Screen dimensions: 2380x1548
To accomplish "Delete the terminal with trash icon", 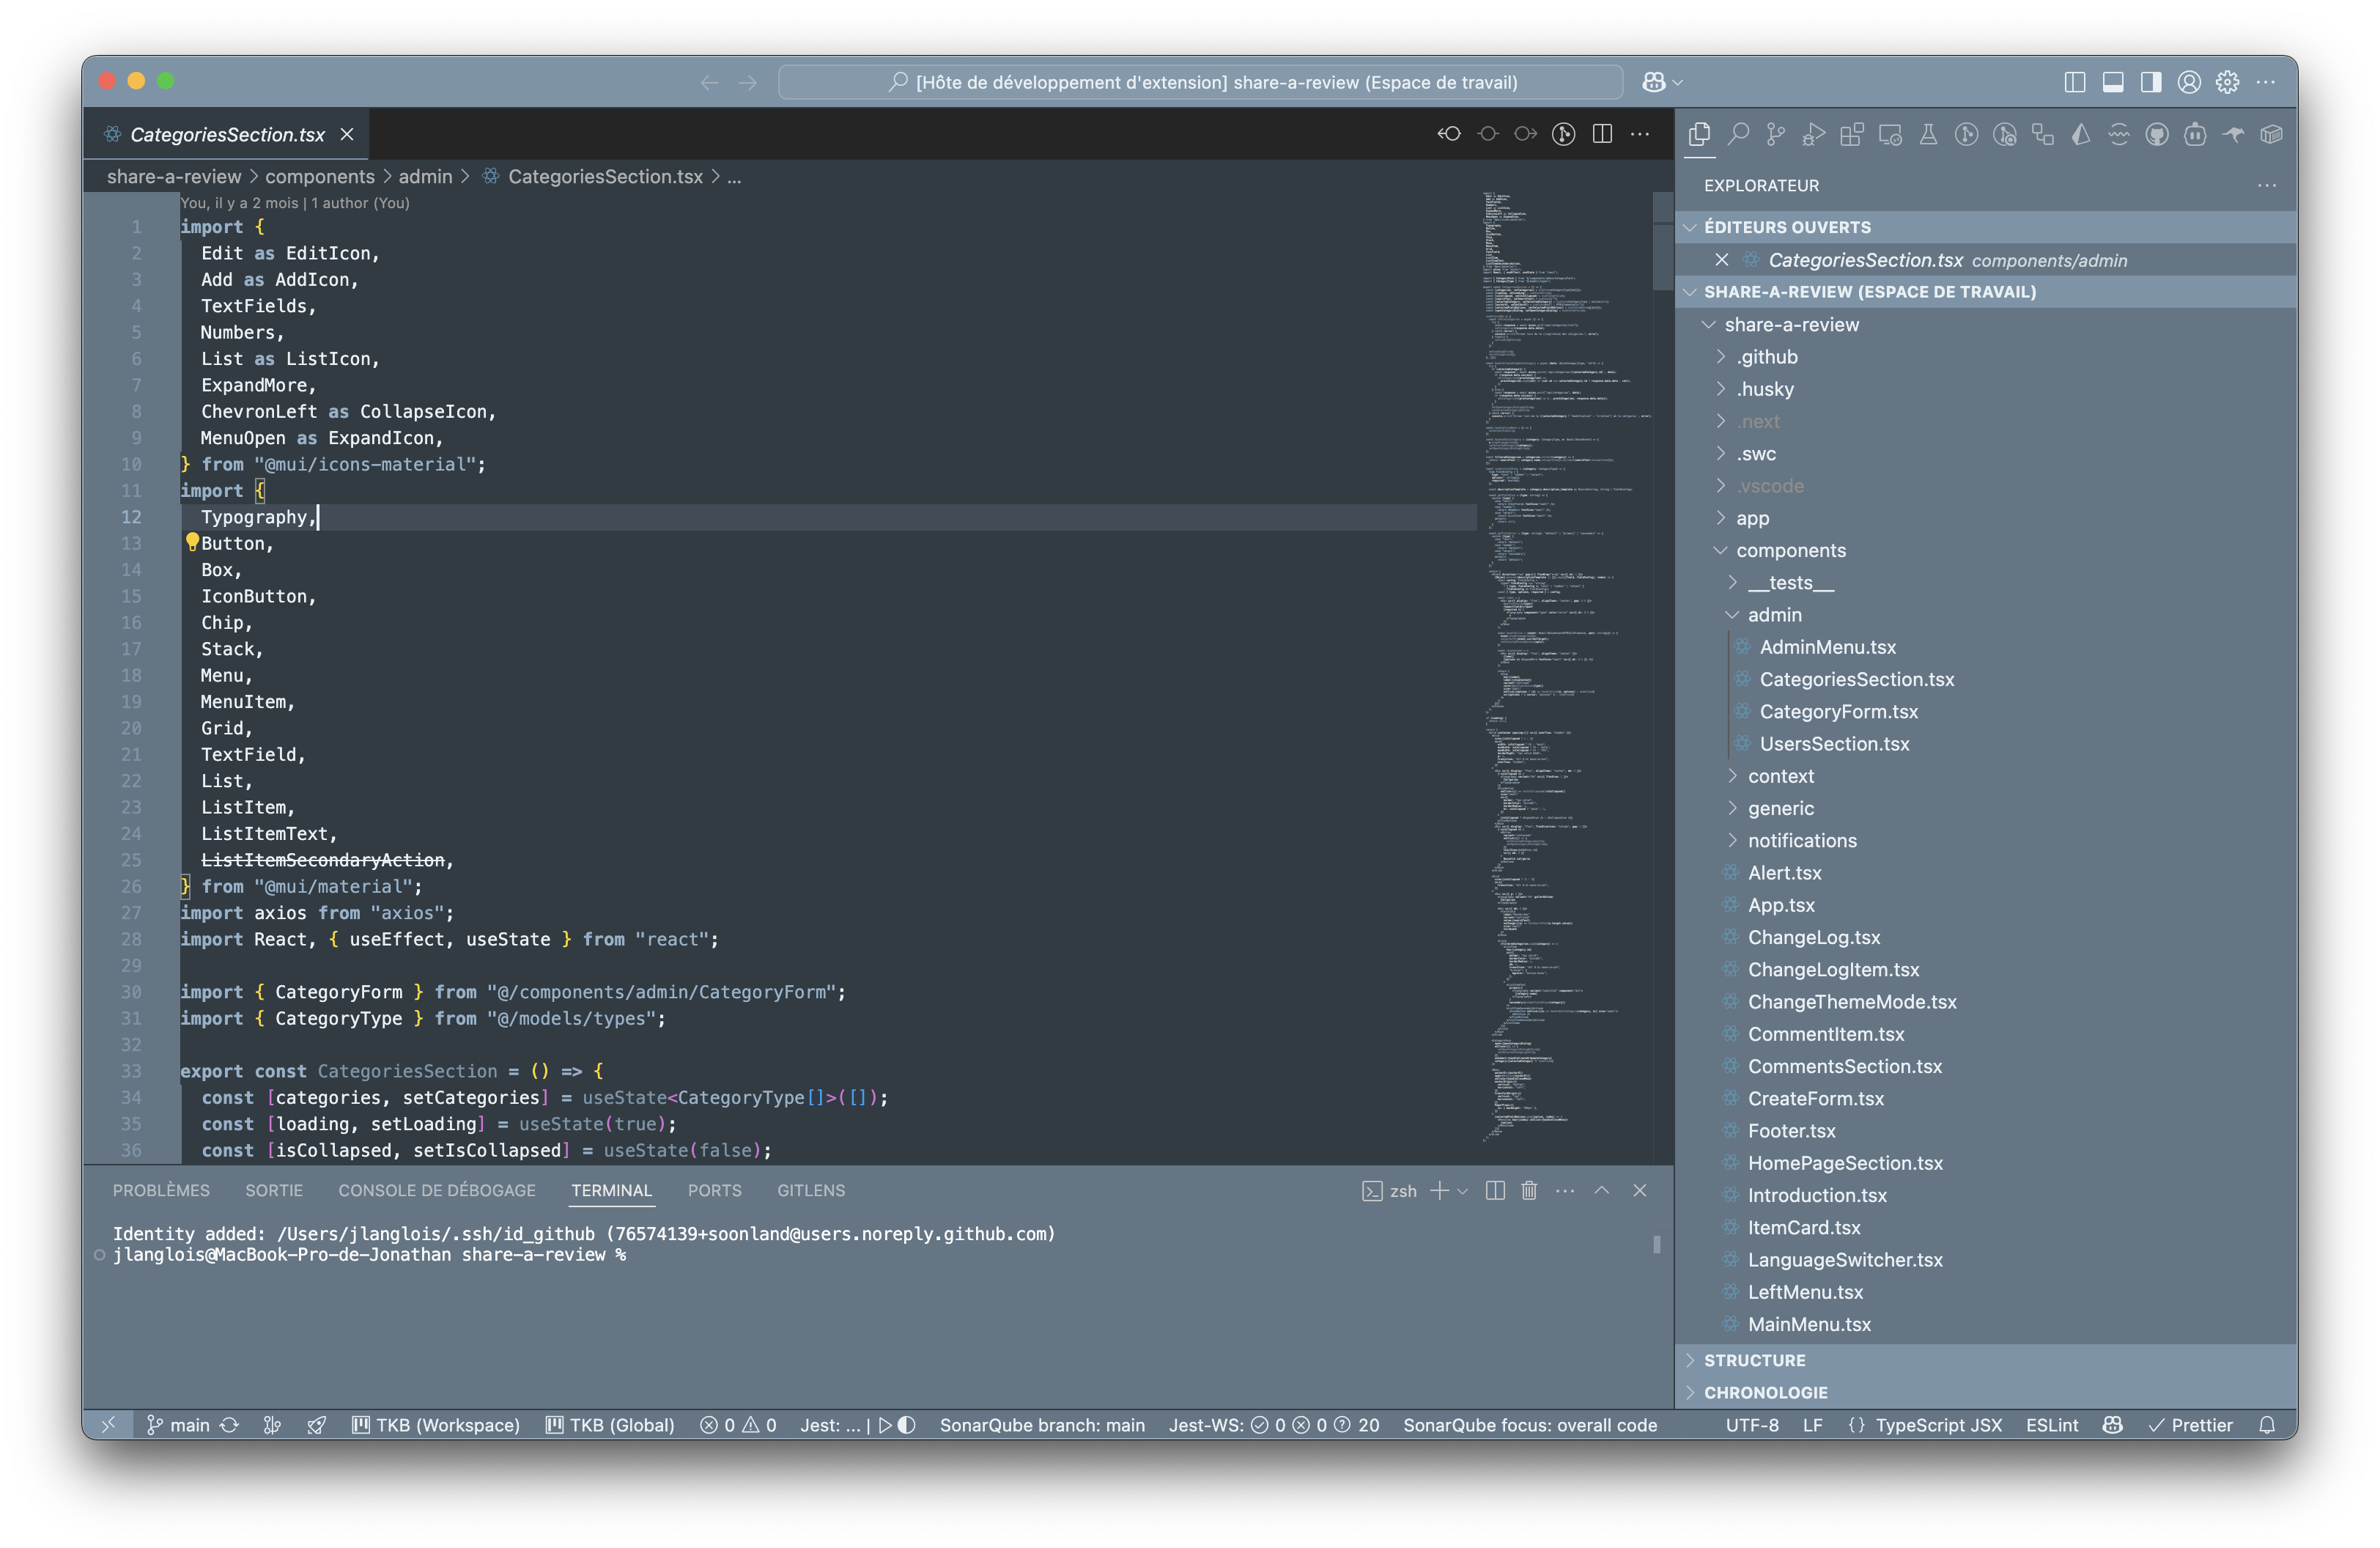I will (x=1529, y=1190).
